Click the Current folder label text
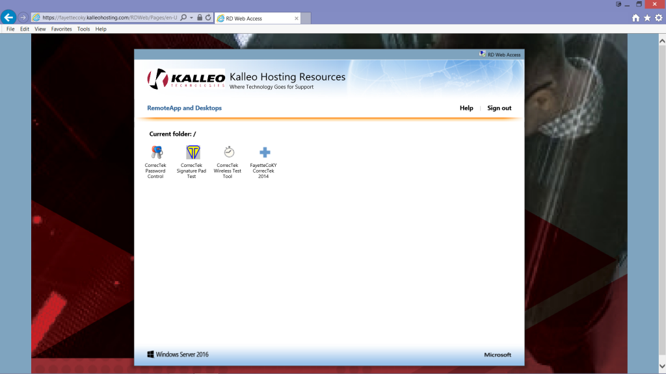 [x=172, y=134]
